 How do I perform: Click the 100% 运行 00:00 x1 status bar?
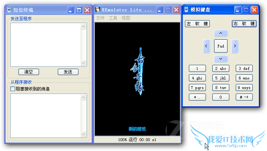click(137, 140)
